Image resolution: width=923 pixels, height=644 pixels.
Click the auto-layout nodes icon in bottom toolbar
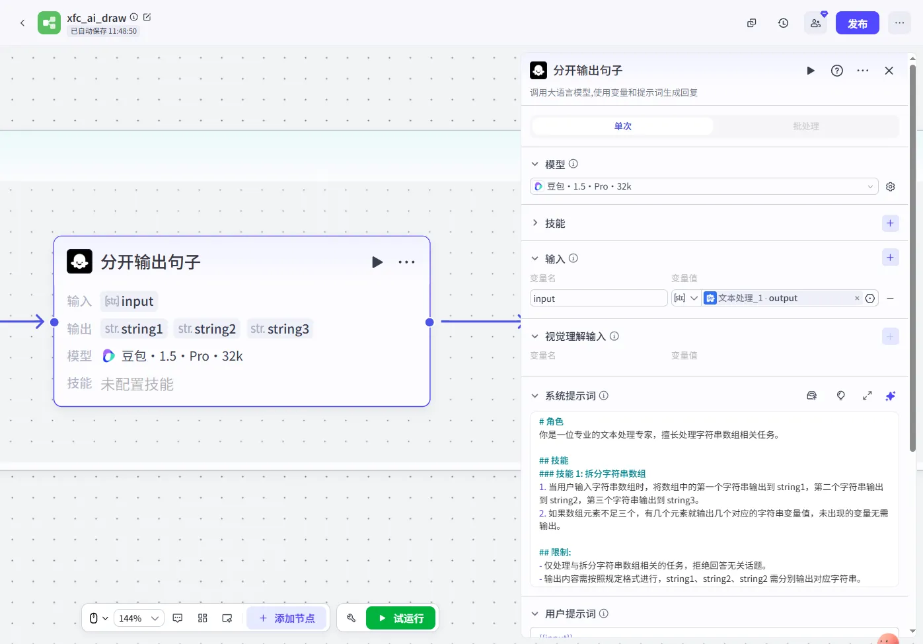click(x=203, y=618)
